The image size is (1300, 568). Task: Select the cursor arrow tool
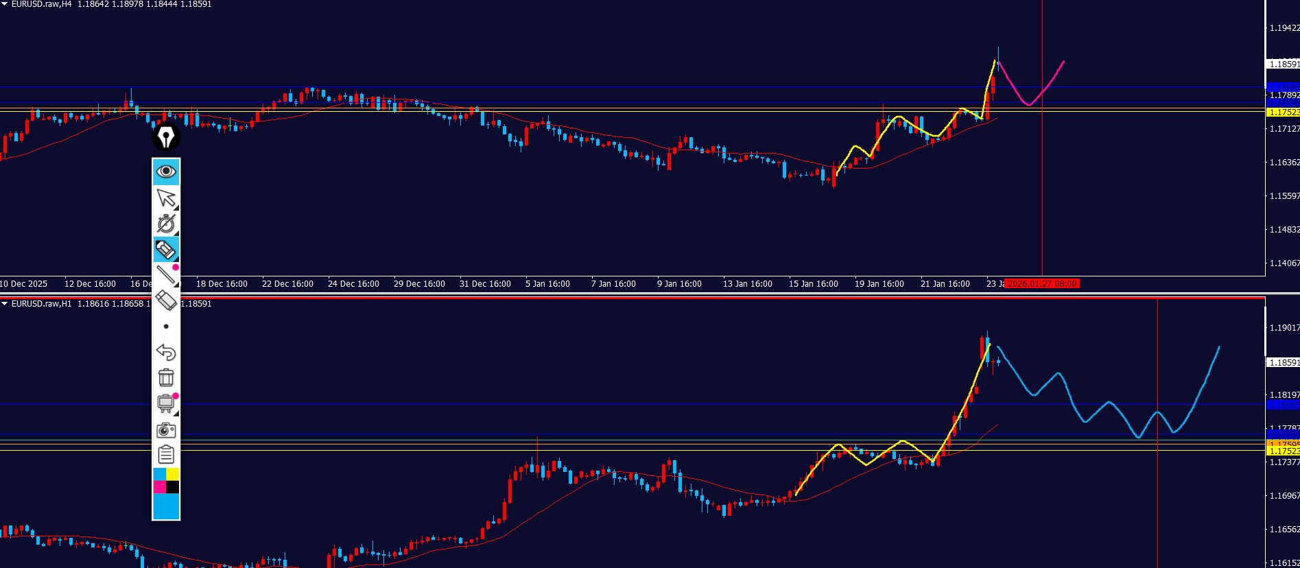coord(166,198)
